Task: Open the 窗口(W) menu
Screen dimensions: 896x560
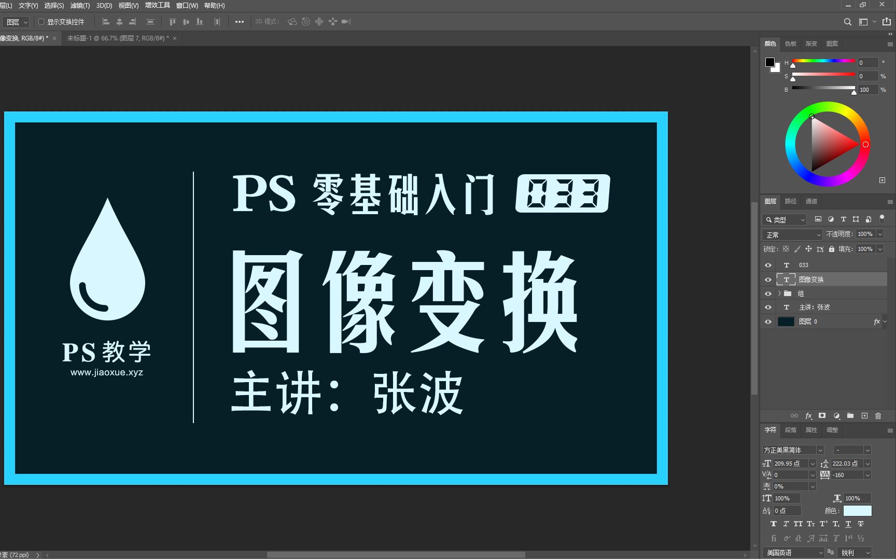Action: 187,6
